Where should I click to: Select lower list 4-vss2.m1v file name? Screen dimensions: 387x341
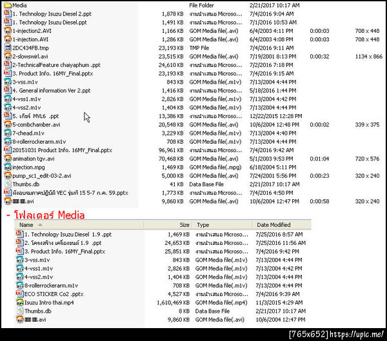tap(39, 277)
